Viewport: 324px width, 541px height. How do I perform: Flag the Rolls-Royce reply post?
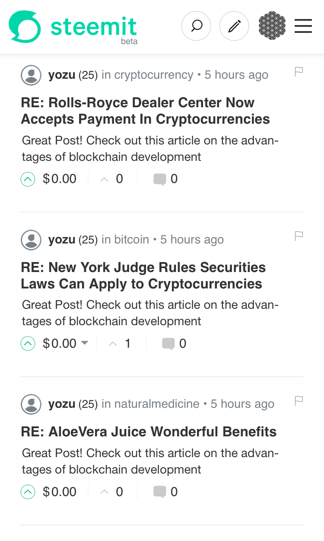(299, 71)
